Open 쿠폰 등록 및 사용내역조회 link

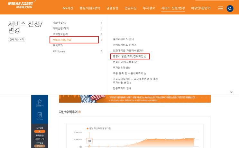tap(129, 73)
